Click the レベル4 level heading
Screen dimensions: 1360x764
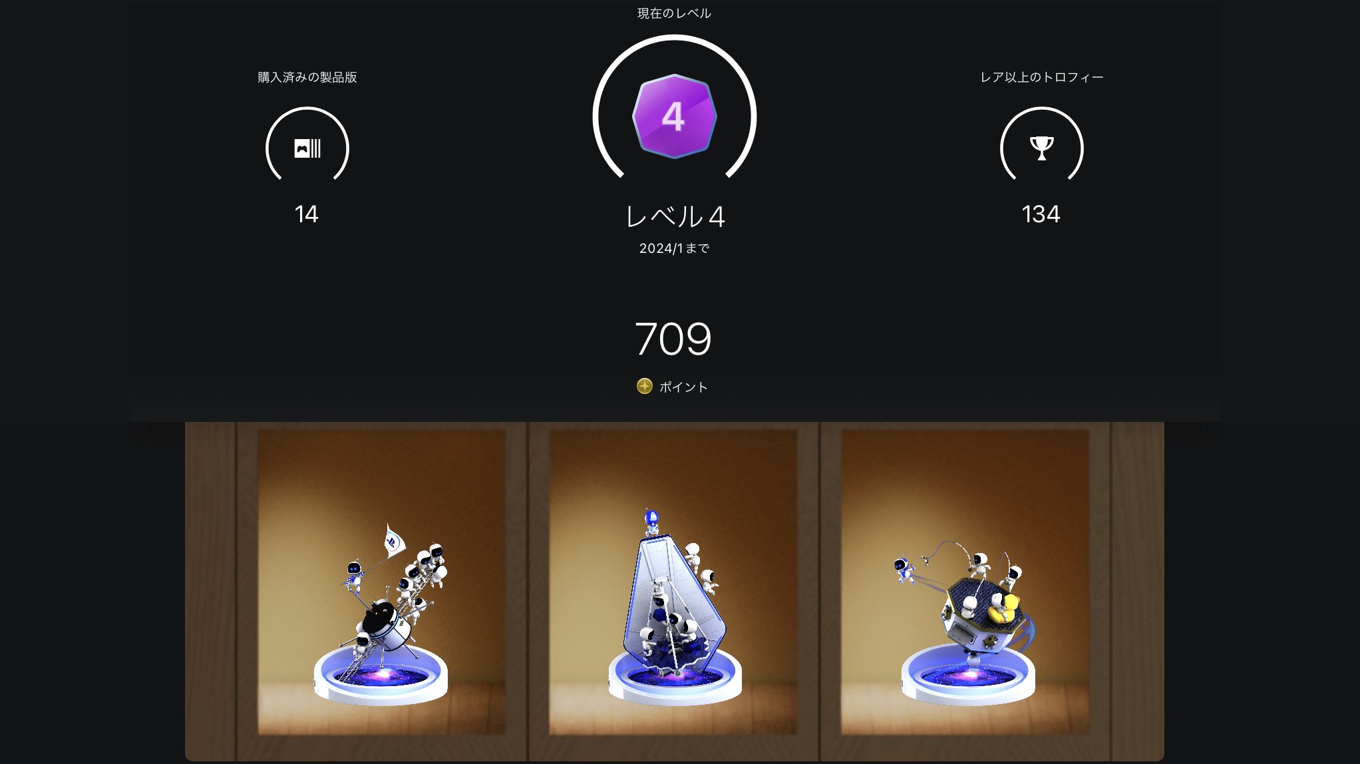[675, 216]
